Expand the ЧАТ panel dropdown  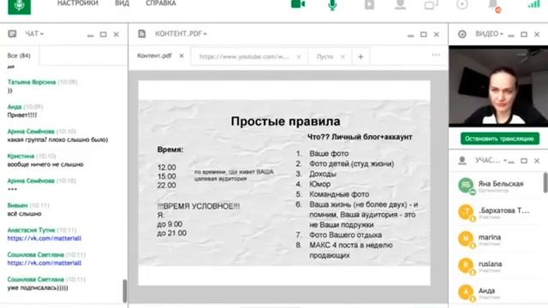[x=34, y=34]
